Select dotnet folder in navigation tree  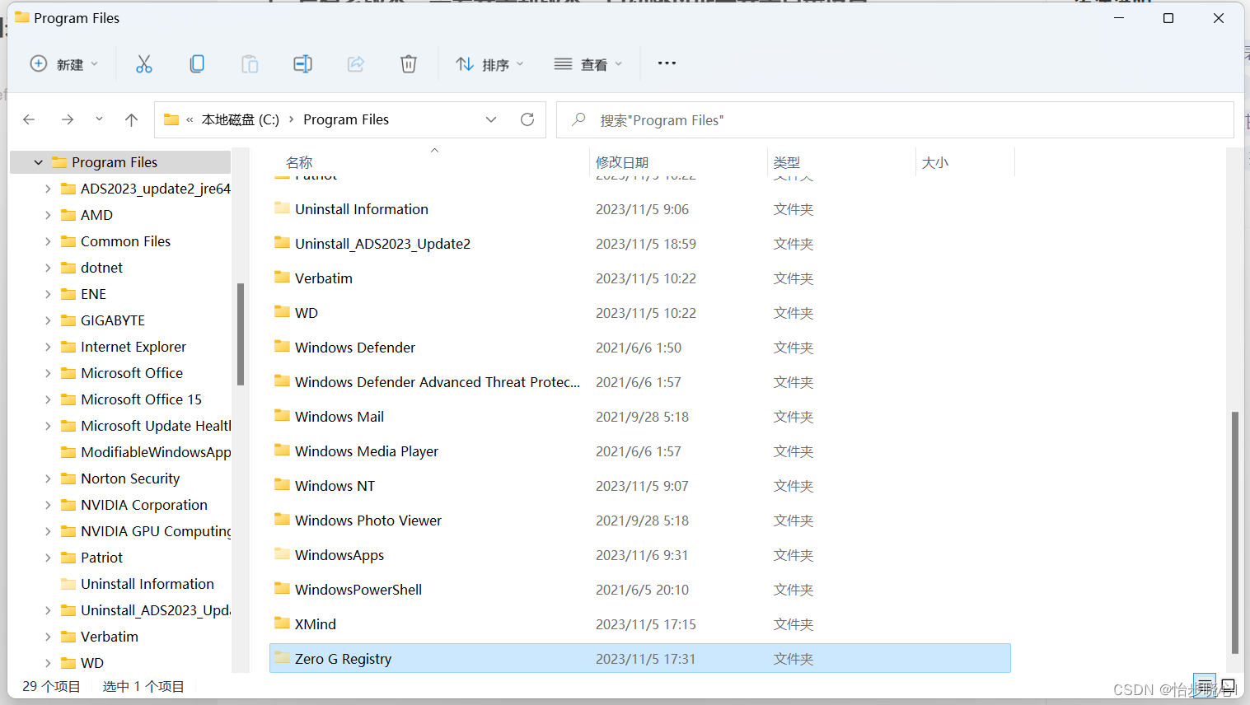[x=101, y=268]
